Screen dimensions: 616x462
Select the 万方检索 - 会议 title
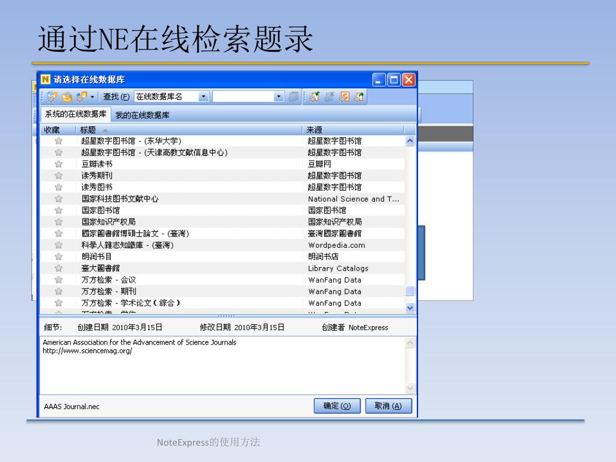tap(109, 280)
